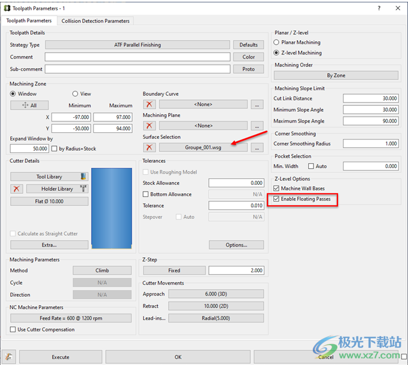
Task: Open tolerance Options...
Action: (236, 245)
